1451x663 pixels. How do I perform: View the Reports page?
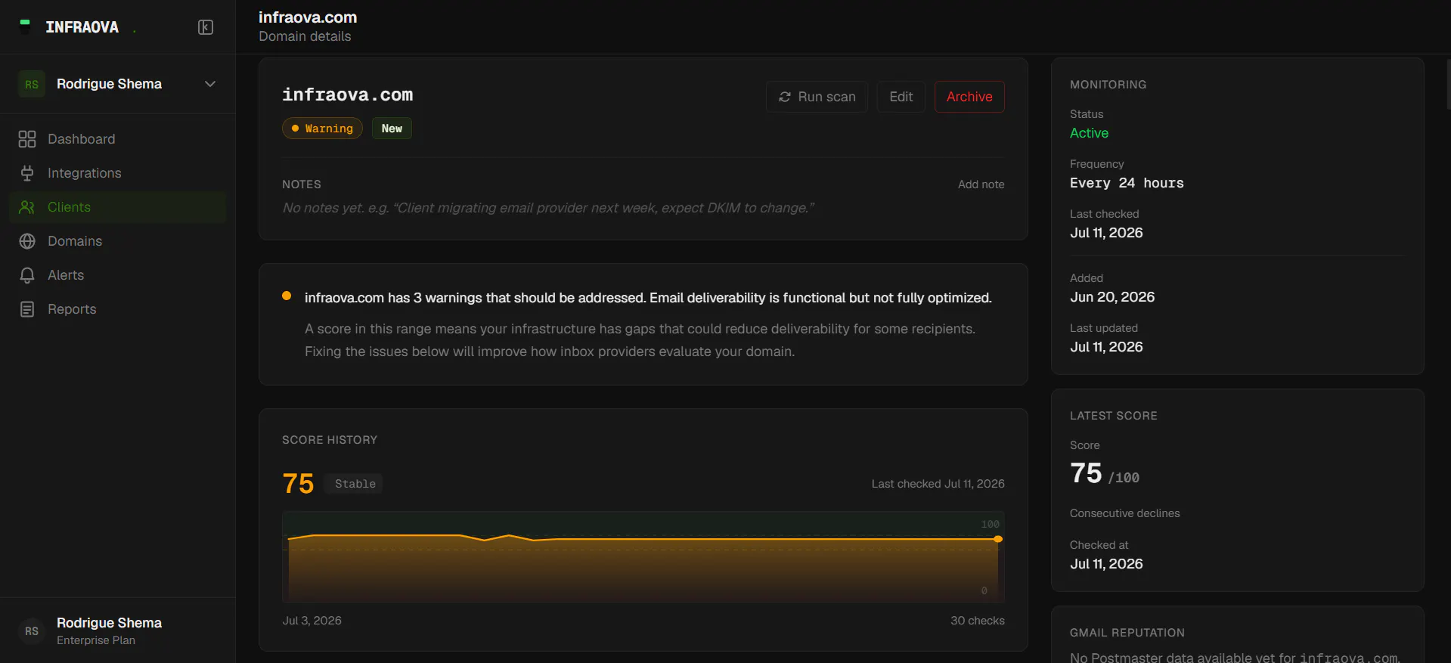(x=117, y=309)
